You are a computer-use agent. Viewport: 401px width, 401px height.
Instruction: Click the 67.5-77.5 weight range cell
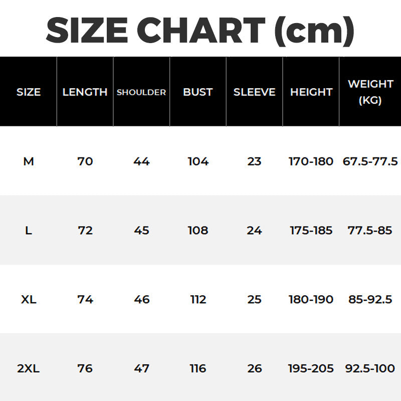pos(370,161)
